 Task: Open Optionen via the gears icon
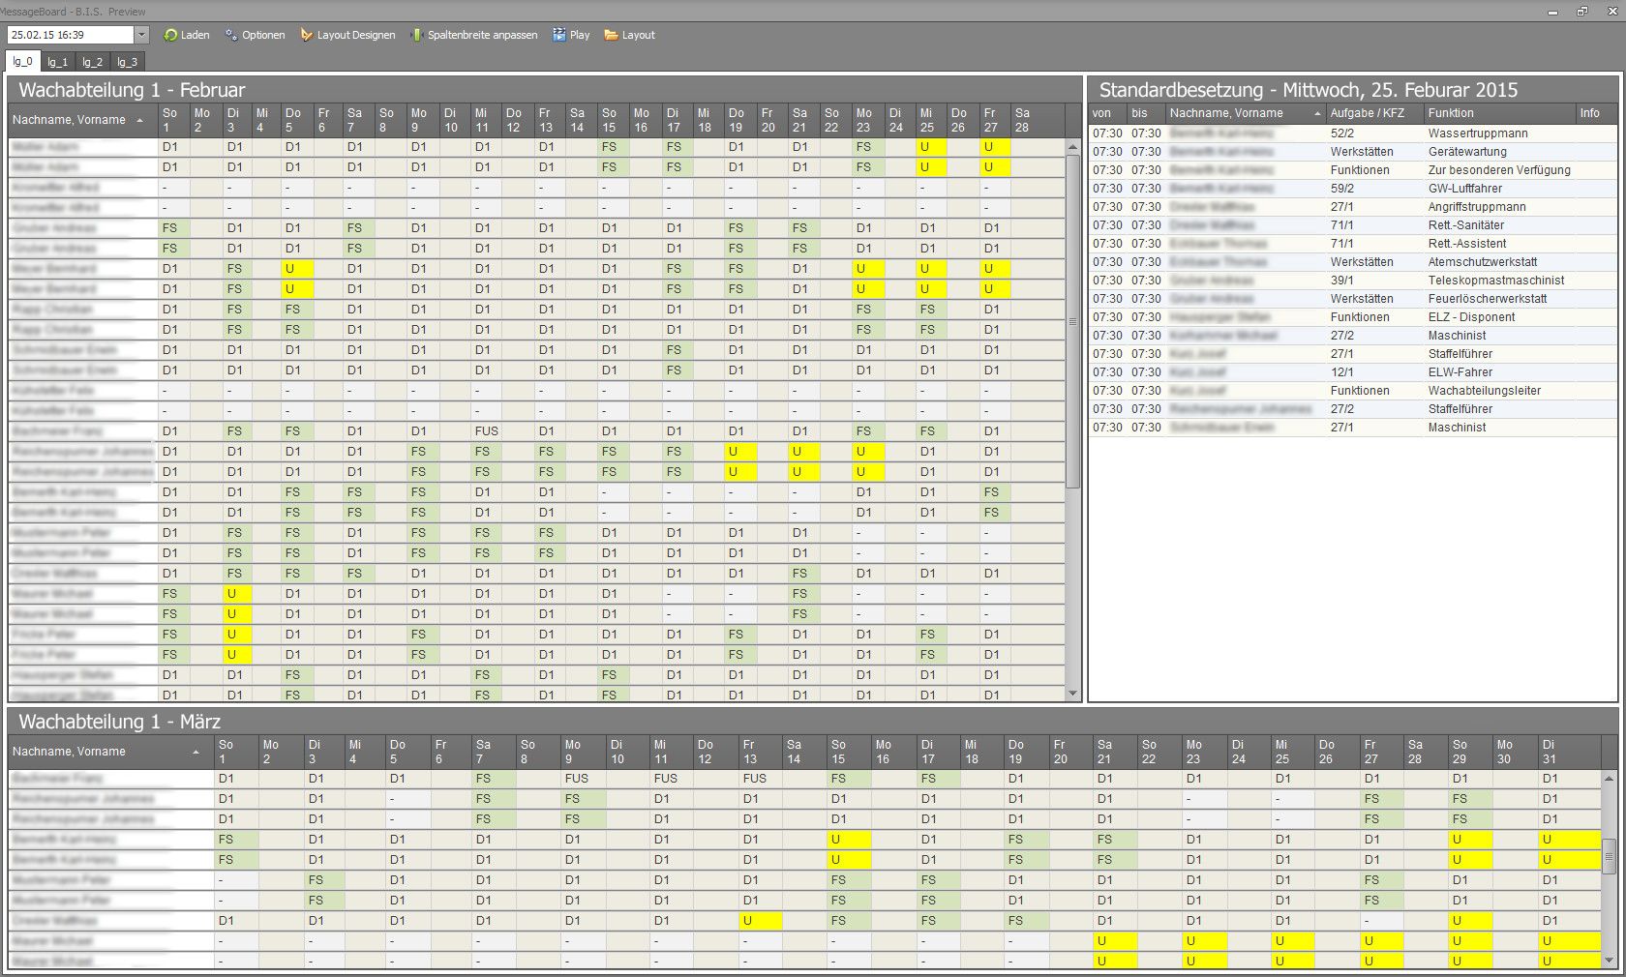click(231, 35)
